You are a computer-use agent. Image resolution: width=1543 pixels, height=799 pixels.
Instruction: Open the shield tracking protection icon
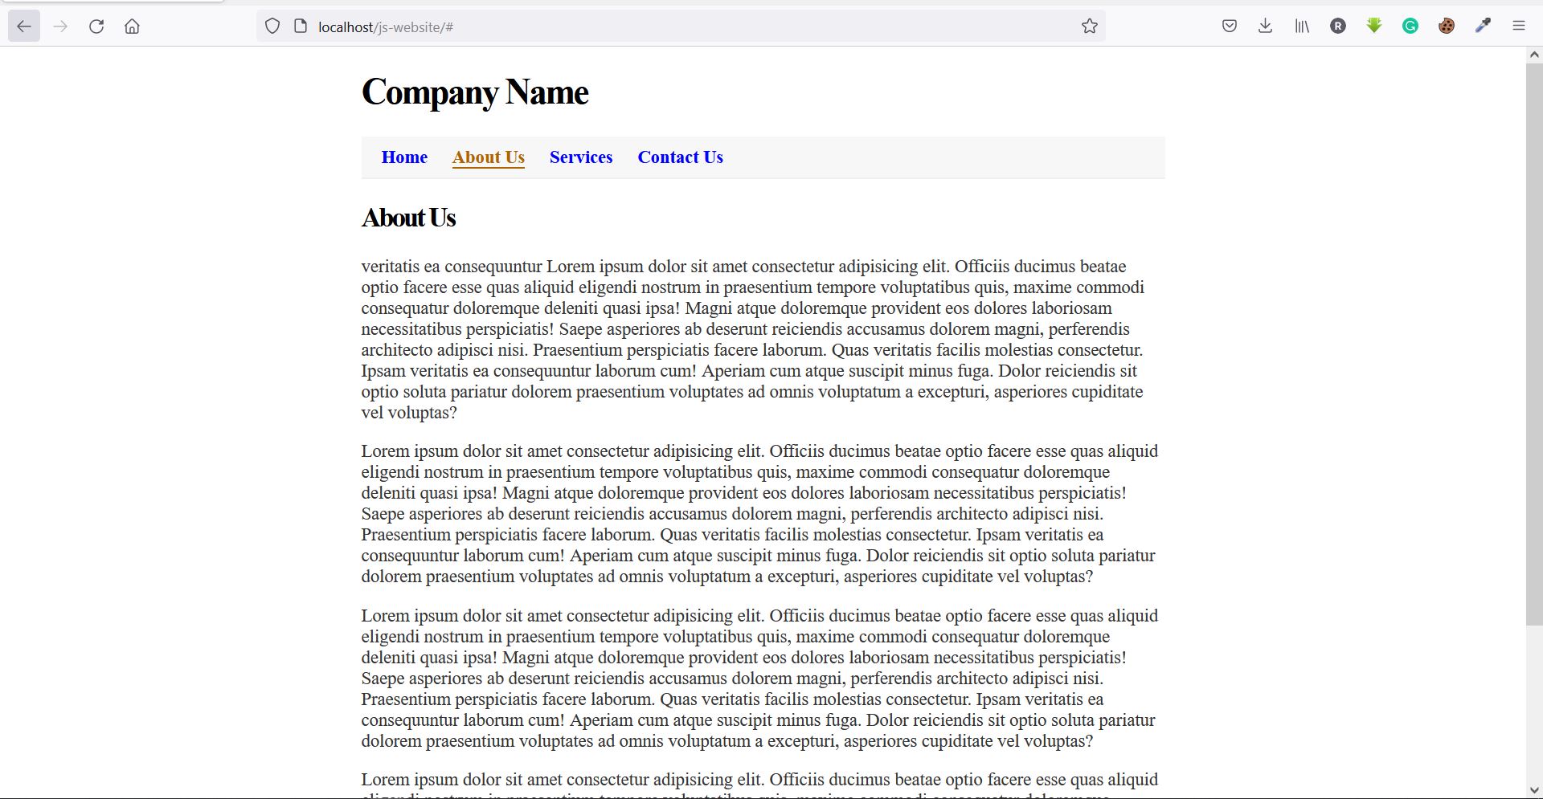coord(272,26)
